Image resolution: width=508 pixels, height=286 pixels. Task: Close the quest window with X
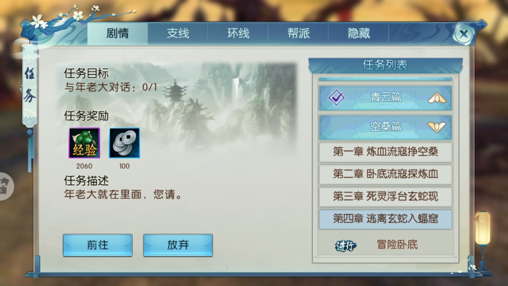click(464, 34)
